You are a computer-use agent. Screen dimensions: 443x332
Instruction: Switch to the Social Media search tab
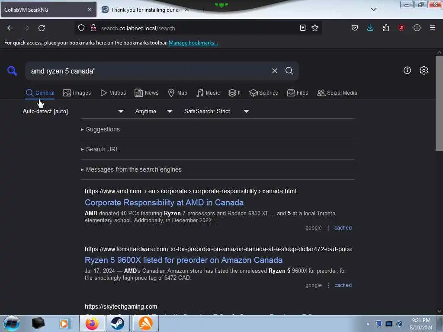pyautogui.click(x=337, y=93)
